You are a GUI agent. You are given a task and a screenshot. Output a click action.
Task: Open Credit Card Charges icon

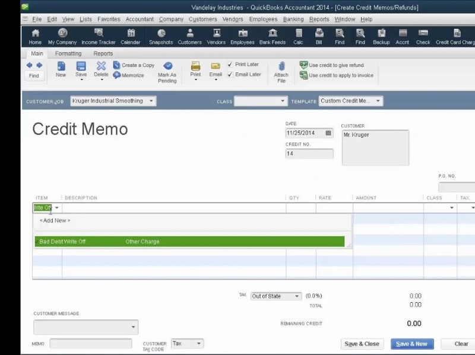(455, 37)
